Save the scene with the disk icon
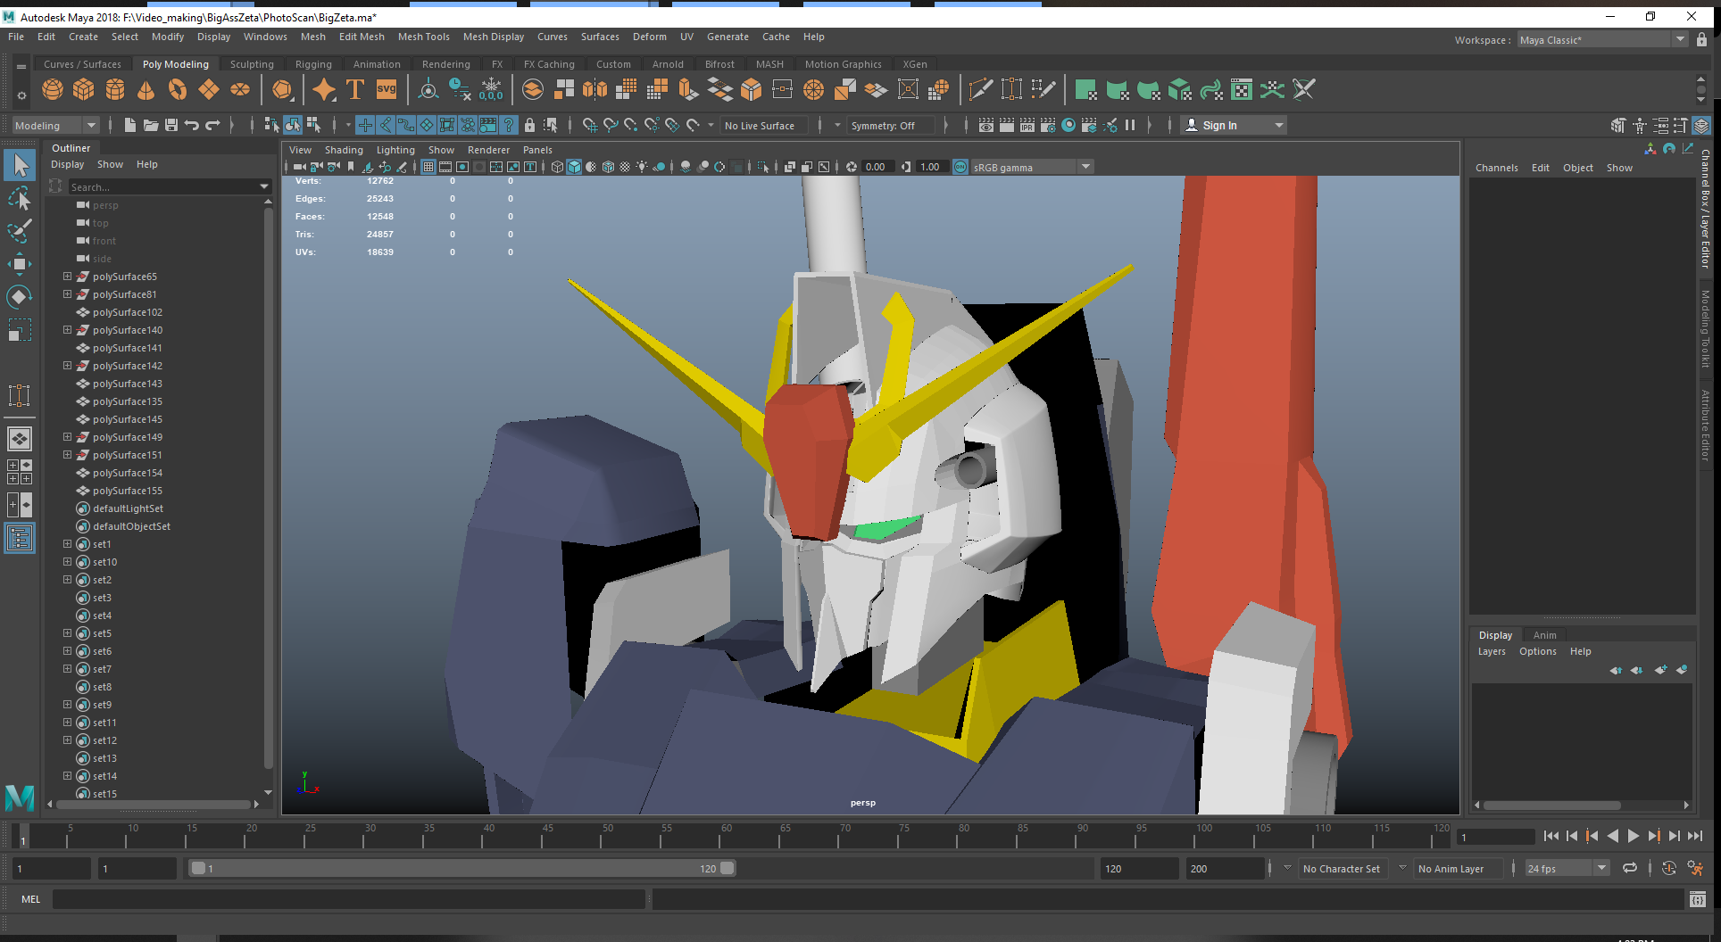This screenshot has height=942, width=1721. 171,126
